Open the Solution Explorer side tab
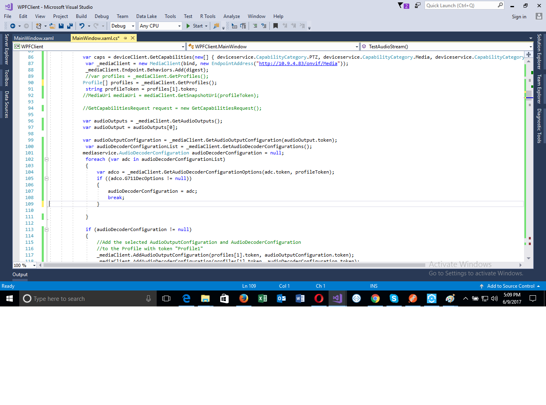546x405 pixels. pos(539,51)
